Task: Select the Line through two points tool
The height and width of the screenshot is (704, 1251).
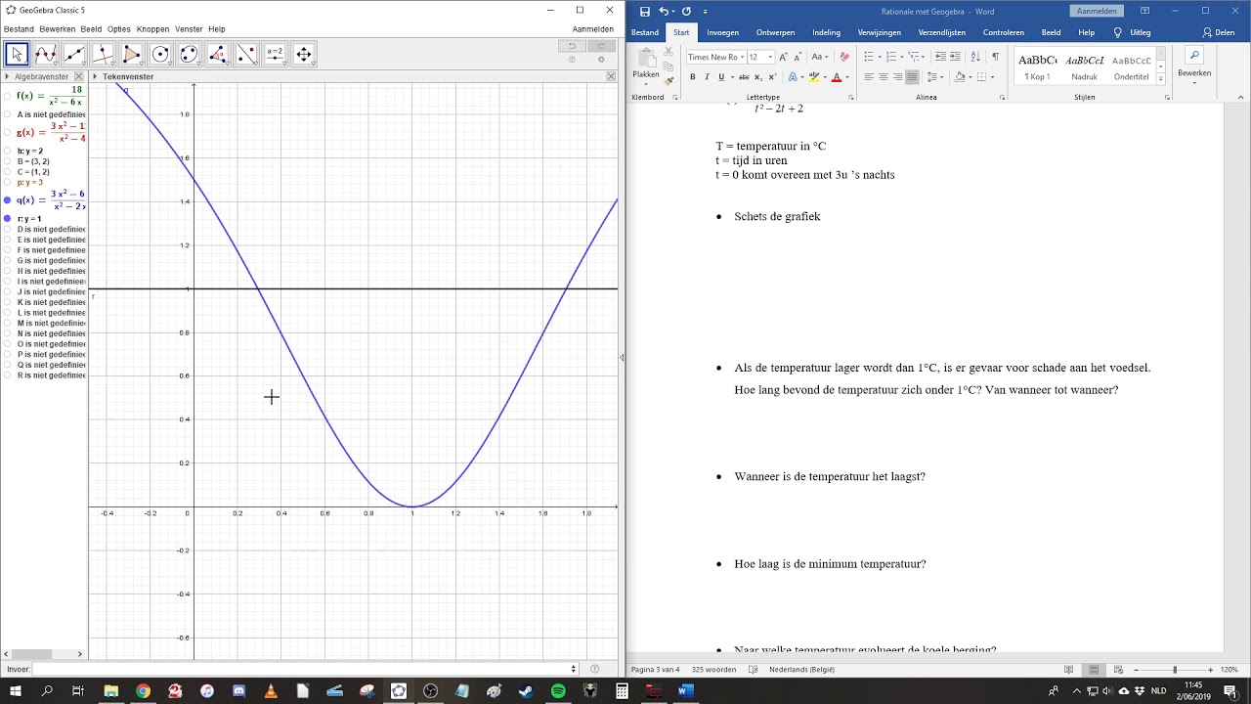Action: (x=74, y=55)
